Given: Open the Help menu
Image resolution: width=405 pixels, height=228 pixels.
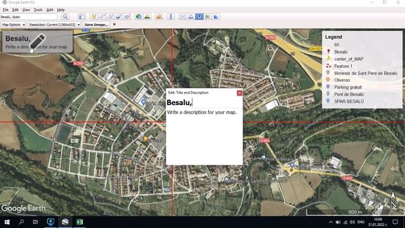Looking at the screenshot, I should click(61, 10).
